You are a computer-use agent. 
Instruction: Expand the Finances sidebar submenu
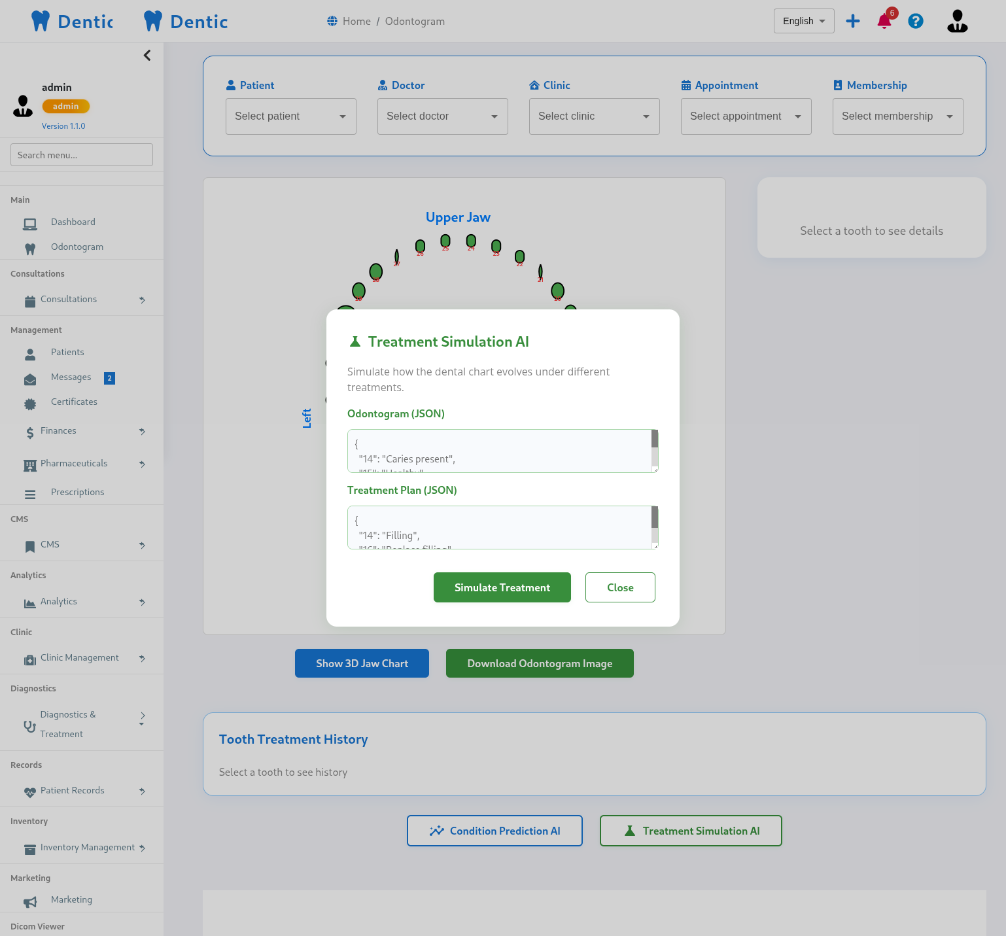coord(142,432)
